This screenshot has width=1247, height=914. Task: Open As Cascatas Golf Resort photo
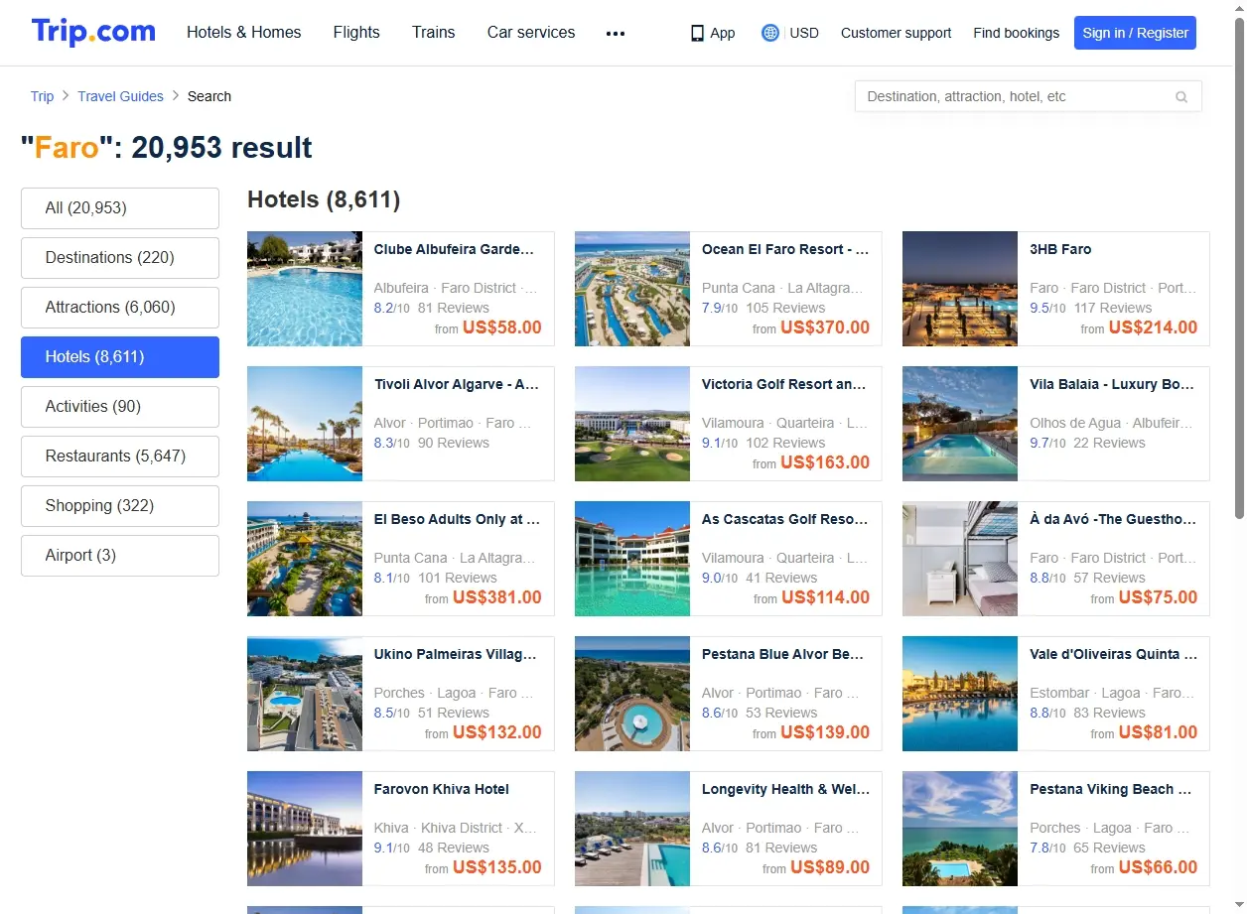pyautogui.click(x=632, y=559)
